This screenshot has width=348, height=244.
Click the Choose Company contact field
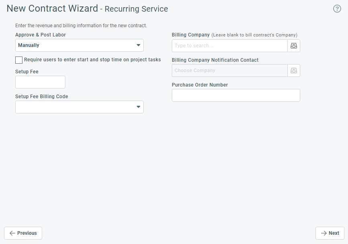[x=230, y=71]
